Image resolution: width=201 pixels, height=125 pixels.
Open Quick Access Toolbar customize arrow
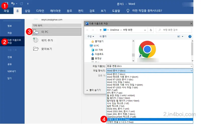point(28,4)
